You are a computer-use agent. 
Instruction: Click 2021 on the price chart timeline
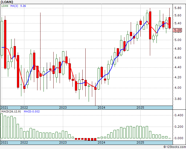[4, 108]
